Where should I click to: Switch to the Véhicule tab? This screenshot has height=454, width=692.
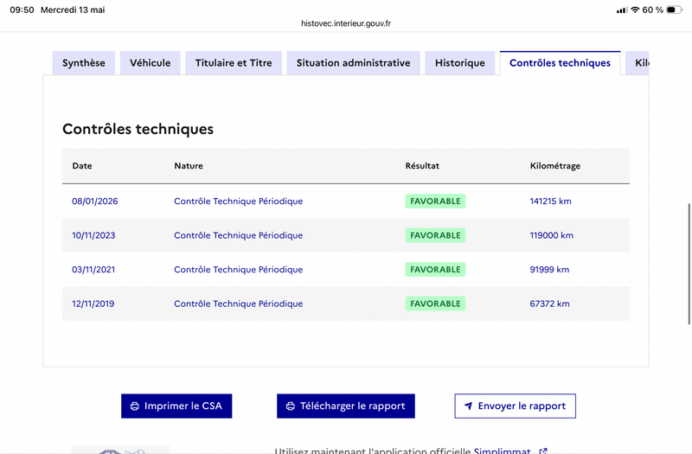(x=150, y=63)
